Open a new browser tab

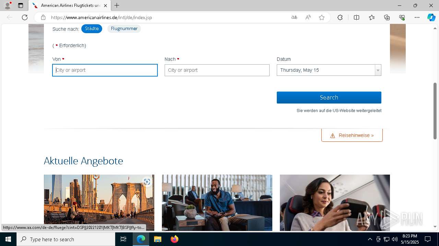tap(117, 5)
